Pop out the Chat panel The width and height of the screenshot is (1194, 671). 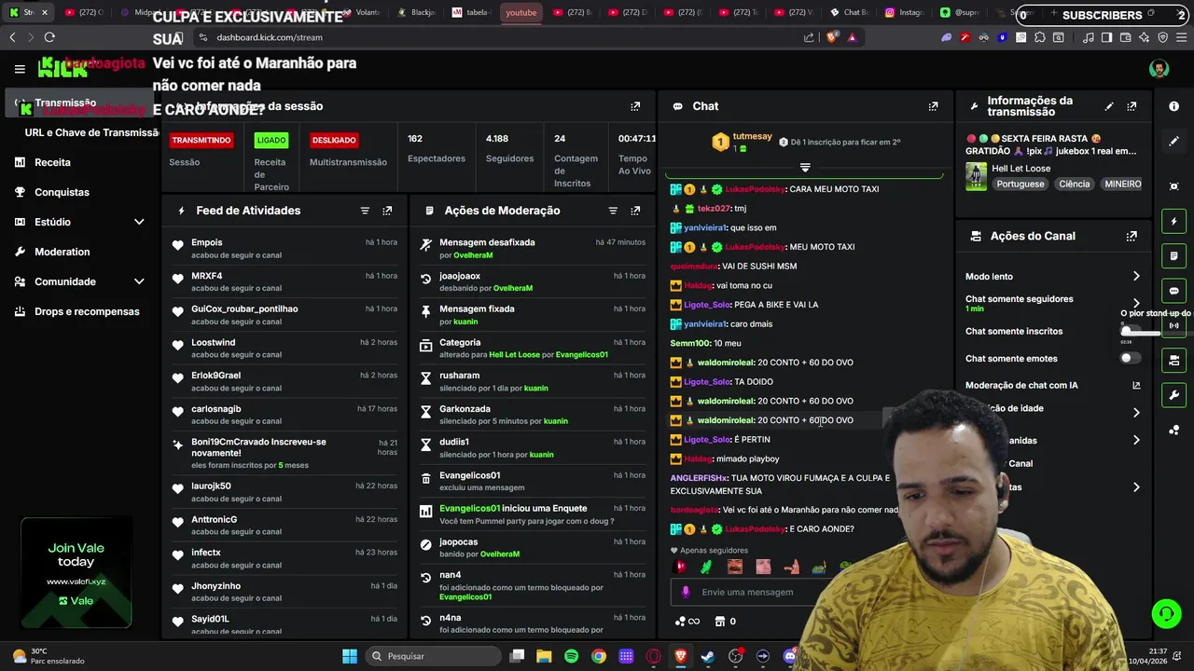pyautogui.click(x=933, y=106)
